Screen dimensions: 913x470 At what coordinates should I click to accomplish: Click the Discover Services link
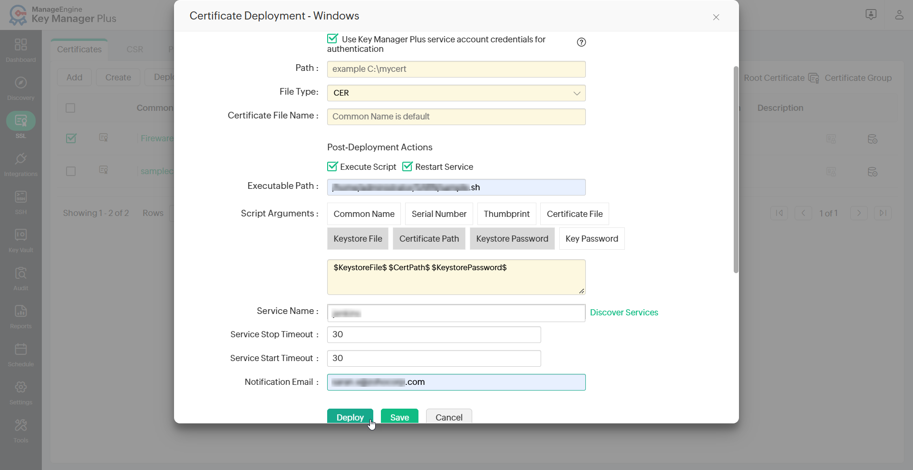pyautogui.click(x=624, y=313)
